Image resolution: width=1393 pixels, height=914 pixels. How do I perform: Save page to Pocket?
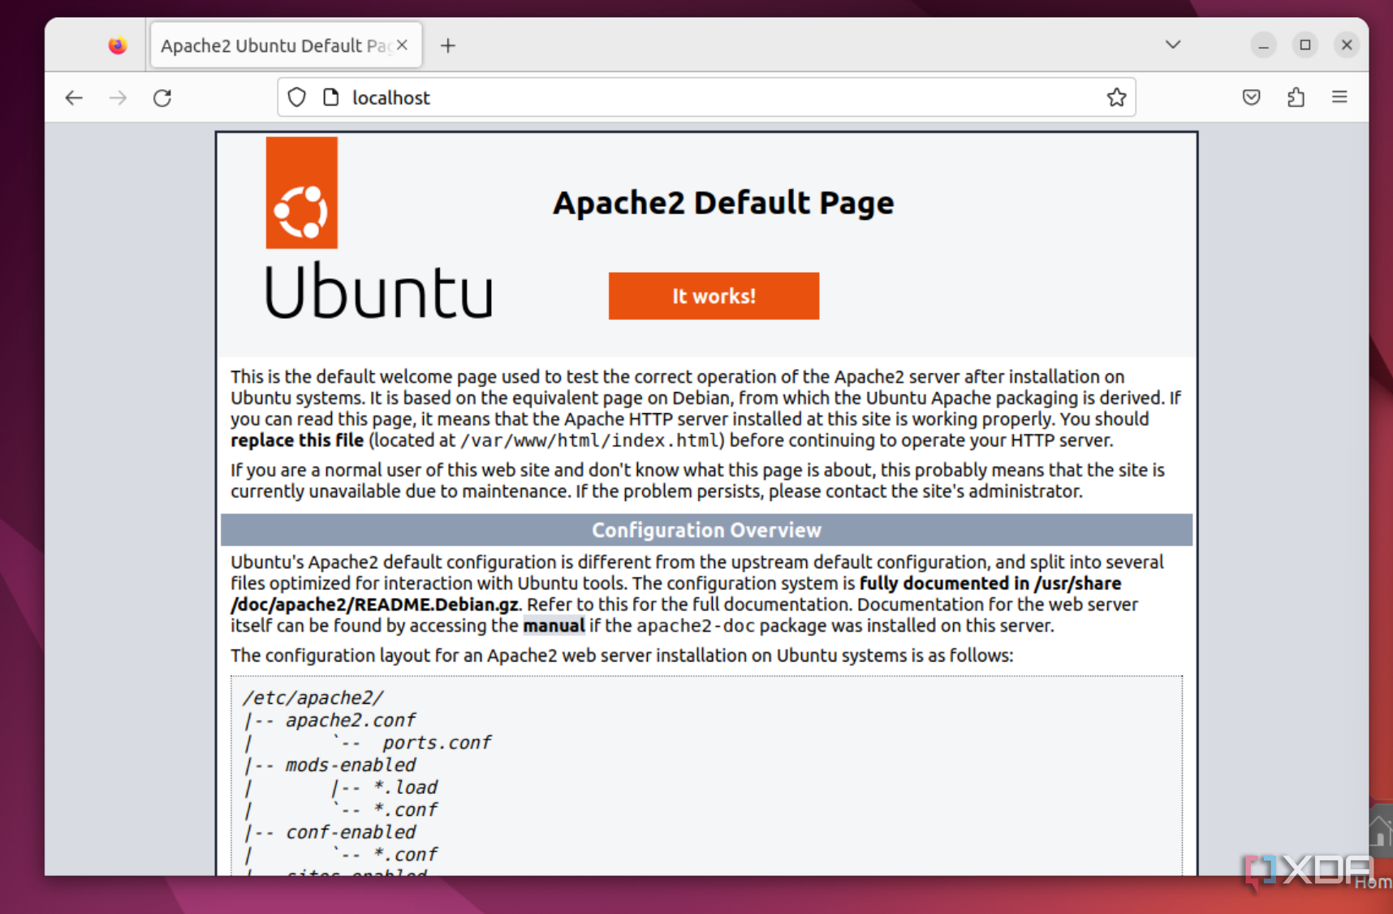point(1251,97)
